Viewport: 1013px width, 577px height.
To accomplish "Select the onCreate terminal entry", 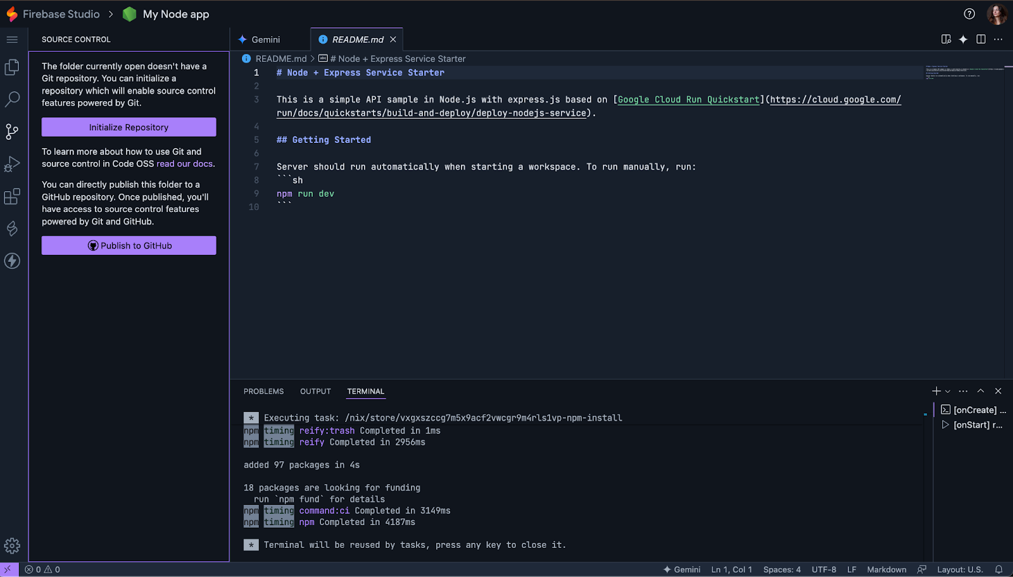I will pyautogui.click(x=973, y=410).
